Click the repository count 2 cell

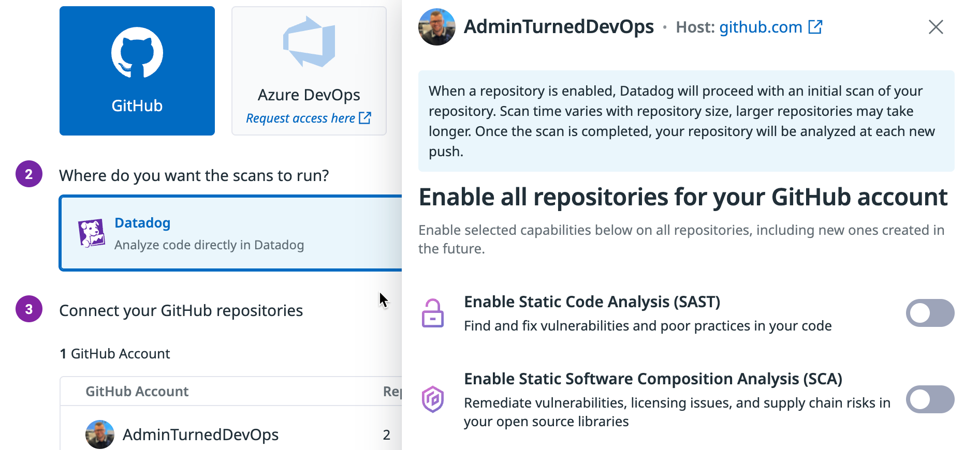click(387, 435)
